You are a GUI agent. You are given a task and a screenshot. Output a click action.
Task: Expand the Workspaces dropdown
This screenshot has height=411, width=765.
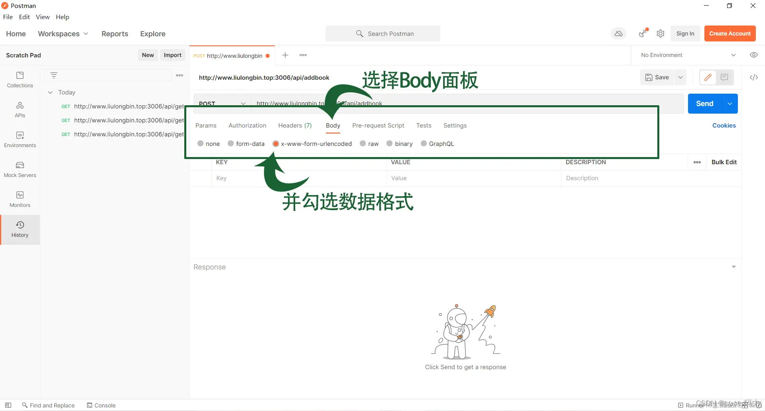pyautogui.click(x=63, y=34)
